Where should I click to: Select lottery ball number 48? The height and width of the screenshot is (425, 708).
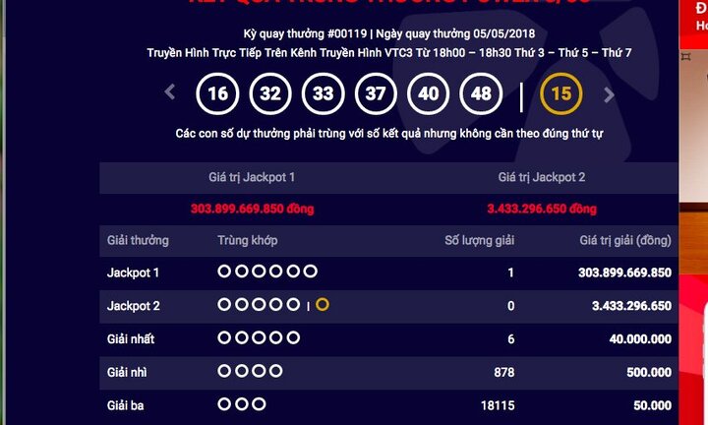481,93
